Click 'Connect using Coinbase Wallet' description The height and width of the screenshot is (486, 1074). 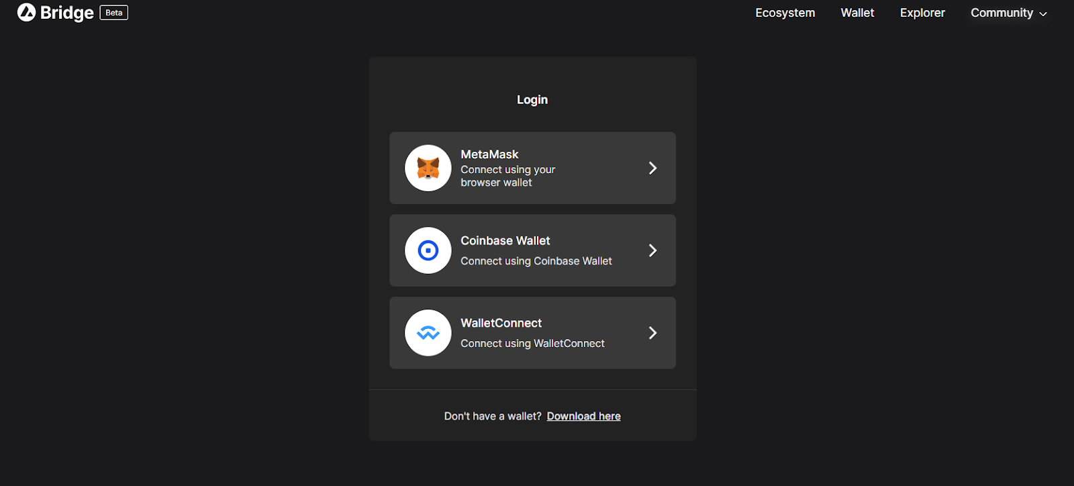point(536,261)
